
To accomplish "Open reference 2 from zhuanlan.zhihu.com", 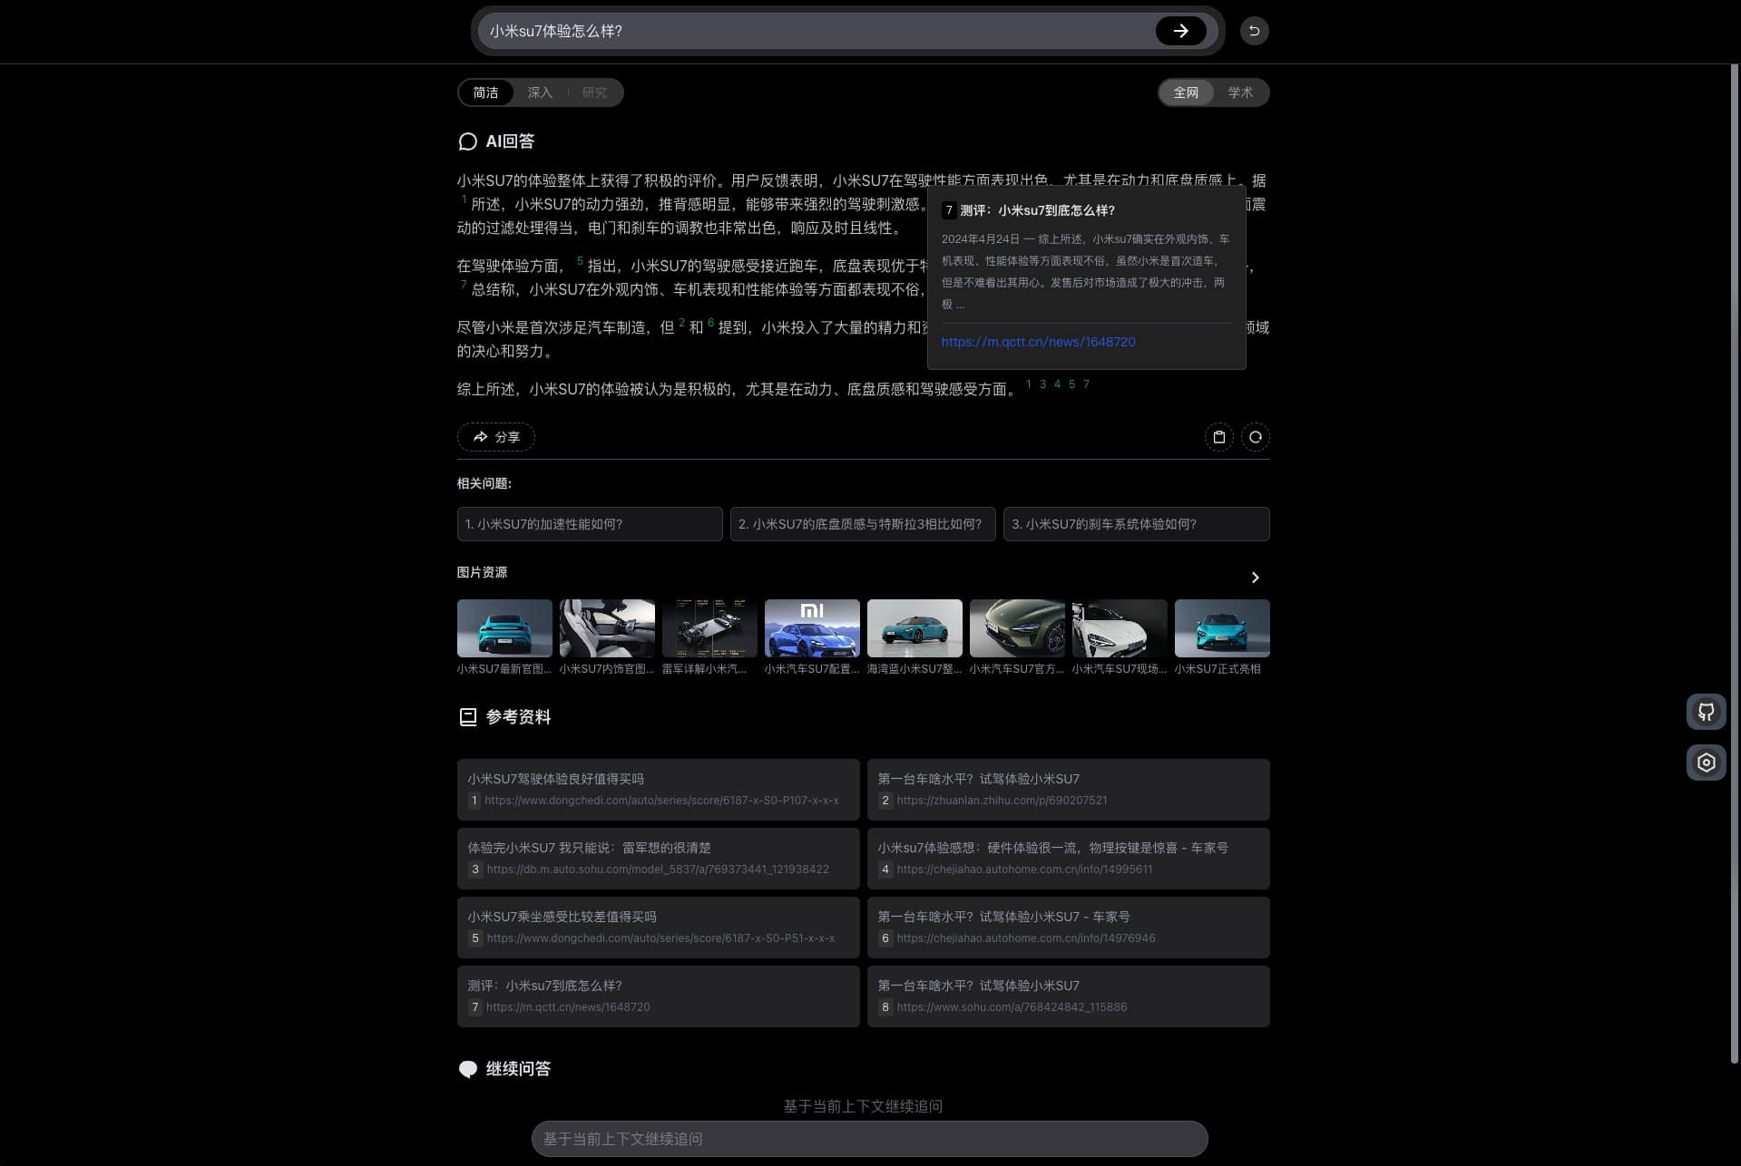I will [x=1068, y=790].
